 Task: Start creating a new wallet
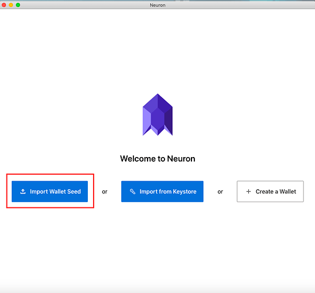coord(270,192)
